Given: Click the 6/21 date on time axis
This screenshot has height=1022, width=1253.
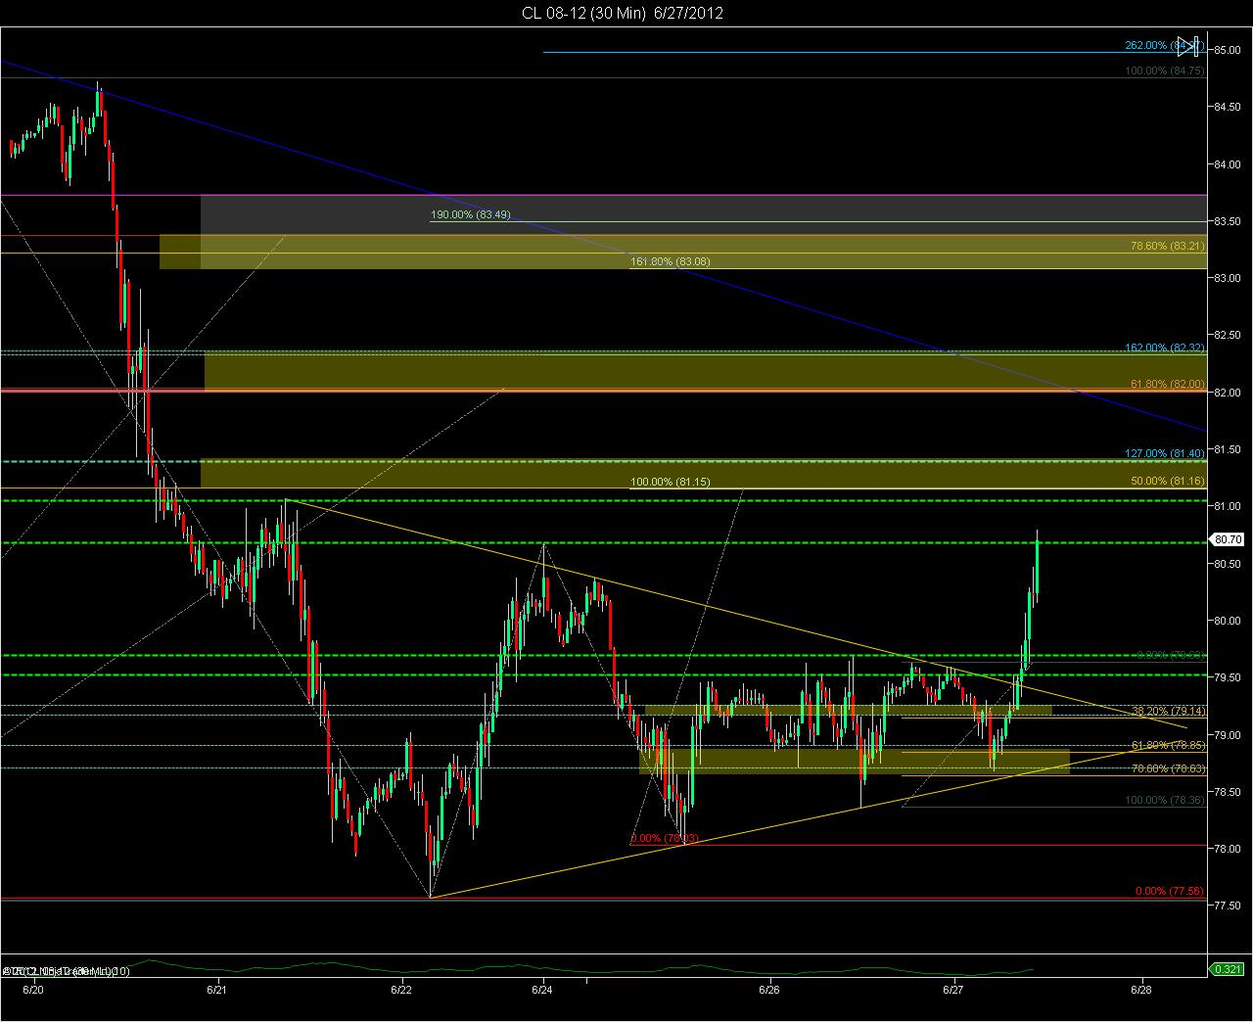Looking at the screenshot, I should pyautogui.click(x=217, y=990).
